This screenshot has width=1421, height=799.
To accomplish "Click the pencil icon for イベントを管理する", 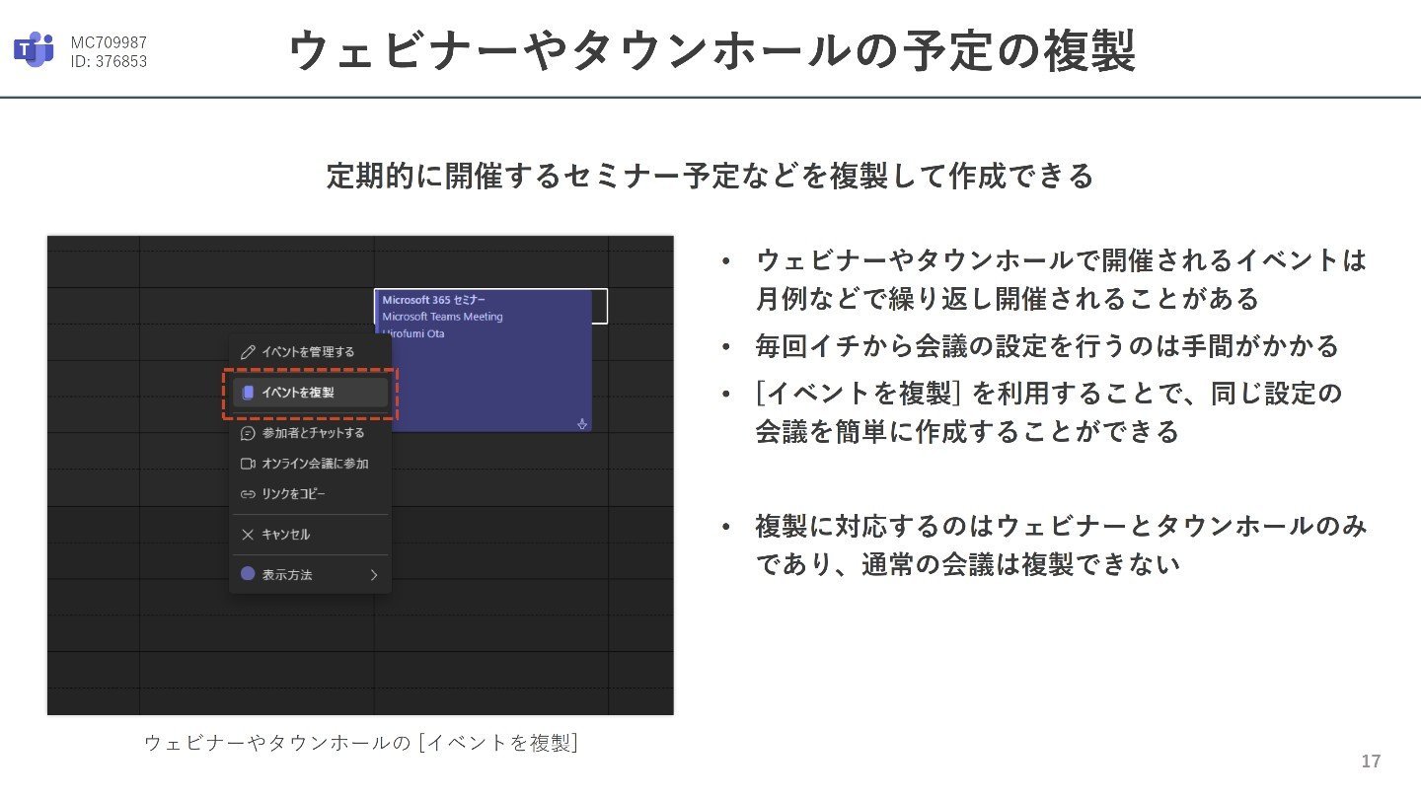I will (x=249, y=351).
